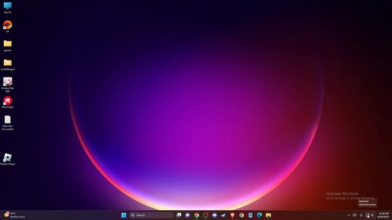This screenshot has width=392, height=220.
Task: Click the touch keyboard tray icon
Action: pos(355,215)
